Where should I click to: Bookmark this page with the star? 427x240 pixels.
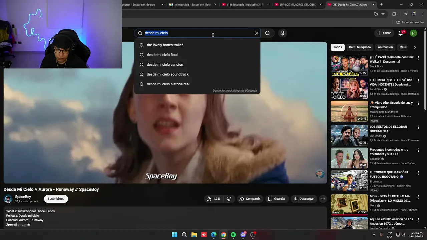pos(383,14)
